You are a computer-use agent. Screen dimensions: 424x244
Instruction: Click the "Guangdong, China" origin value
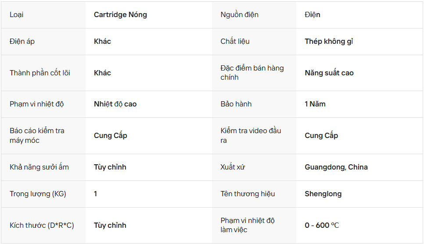pos(336,167)
